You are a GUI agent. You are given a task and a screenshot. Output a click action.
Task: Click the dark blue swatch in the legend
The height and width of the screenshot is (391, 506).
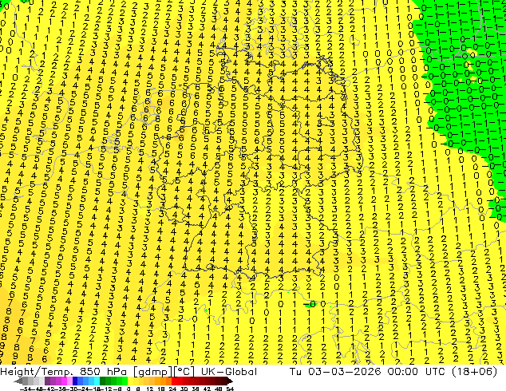point(75,381)
